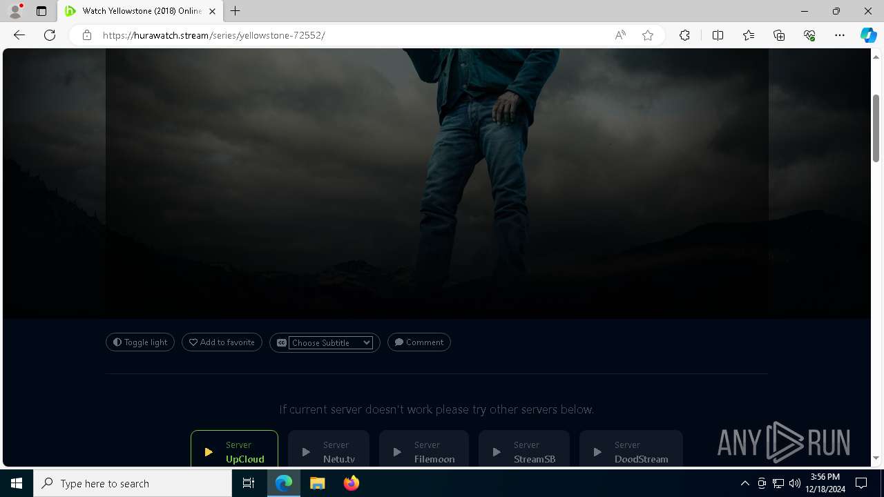Viewport: 884px width, 497px height.
Task: Show hidden system tray icons
Action: click(744, 483)
